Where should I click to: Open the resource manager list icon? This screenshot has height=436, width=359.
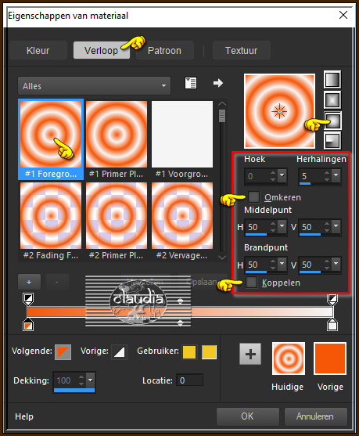(191, 83)
